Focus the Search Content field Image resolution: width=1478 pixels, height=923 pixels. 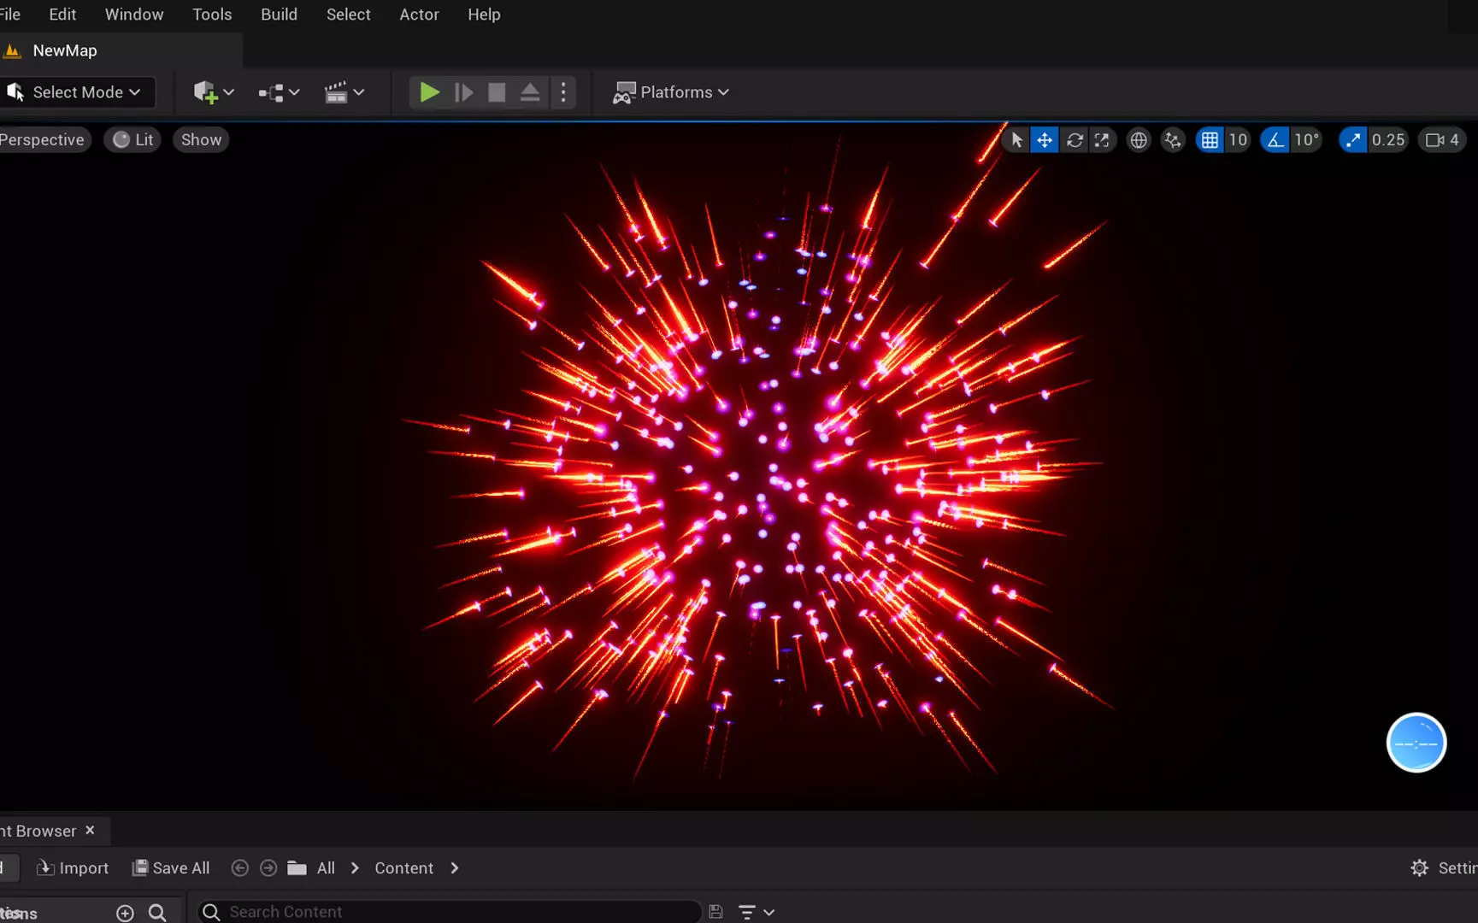449,912
